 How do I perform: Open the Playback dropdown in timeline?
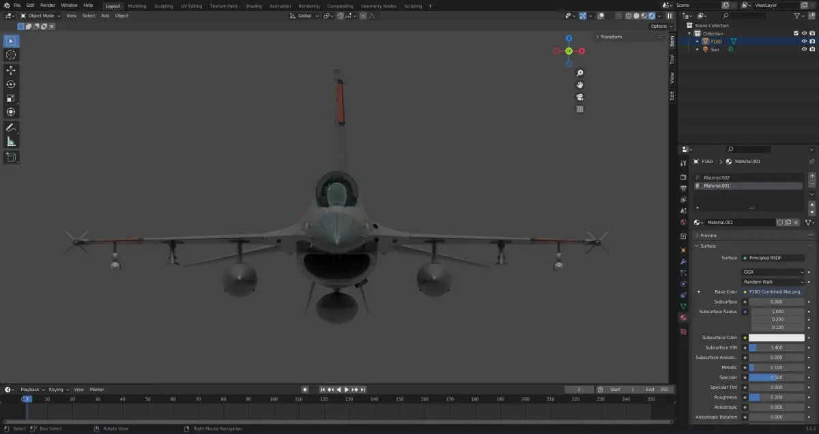coord(31,390)
